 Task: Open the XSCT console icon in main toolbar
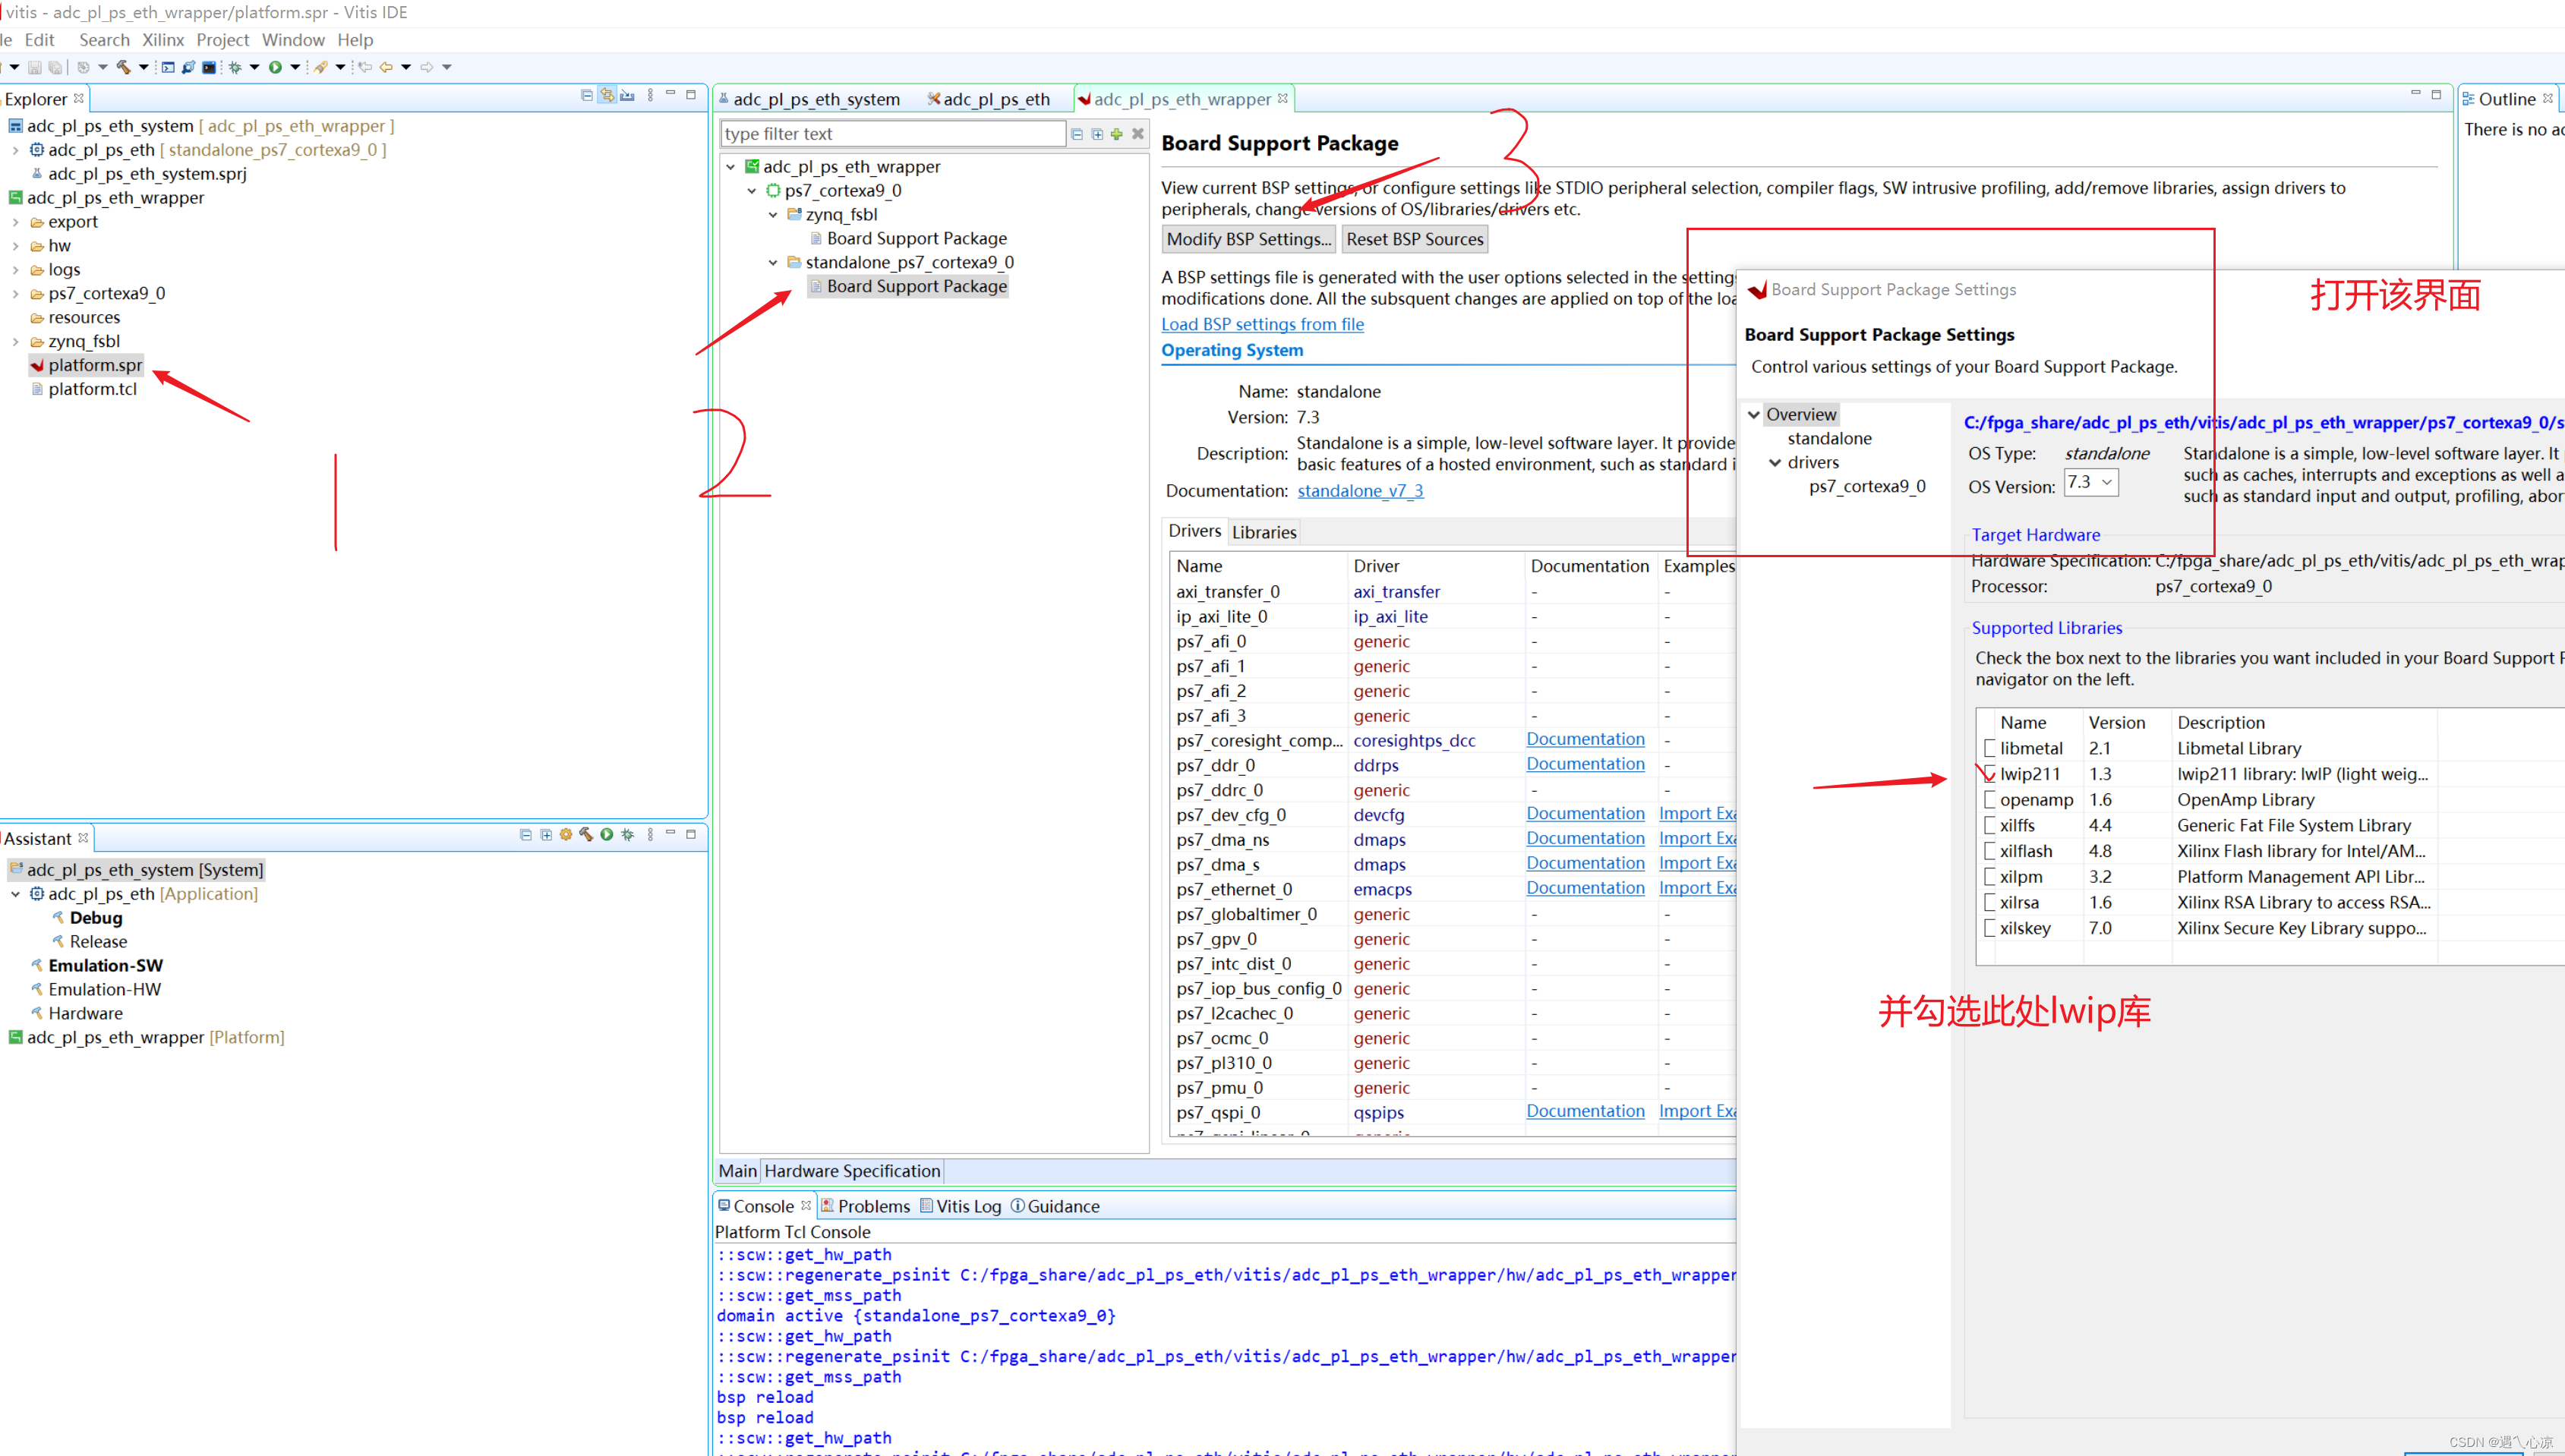[168, 67]
